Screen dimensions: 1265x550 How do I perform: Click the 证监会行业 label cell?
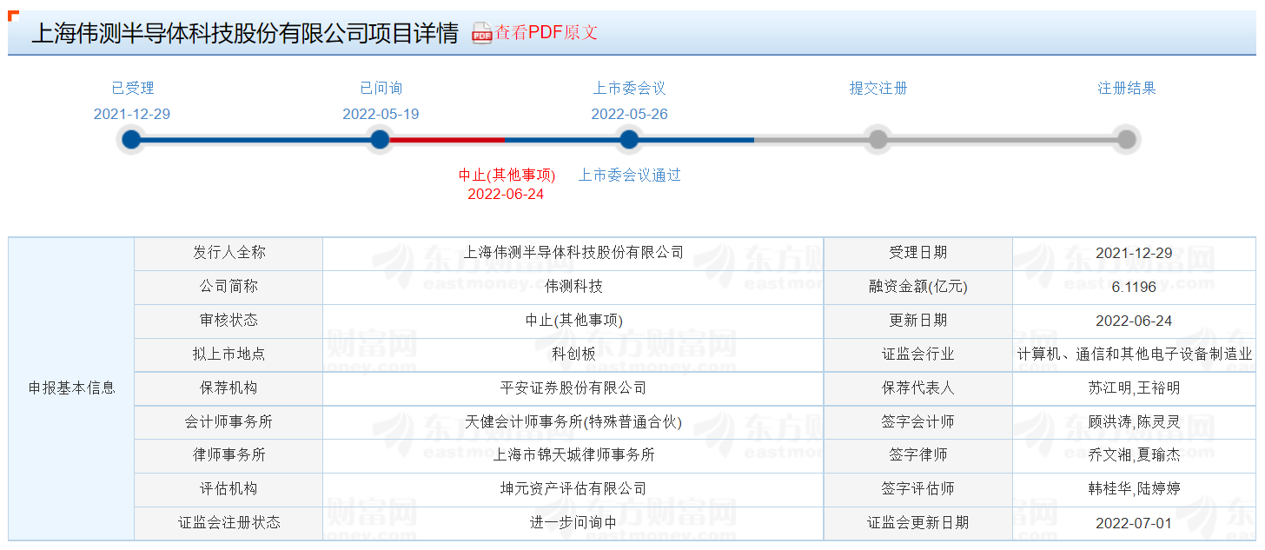pyautogui.click(x=918, y=355)
